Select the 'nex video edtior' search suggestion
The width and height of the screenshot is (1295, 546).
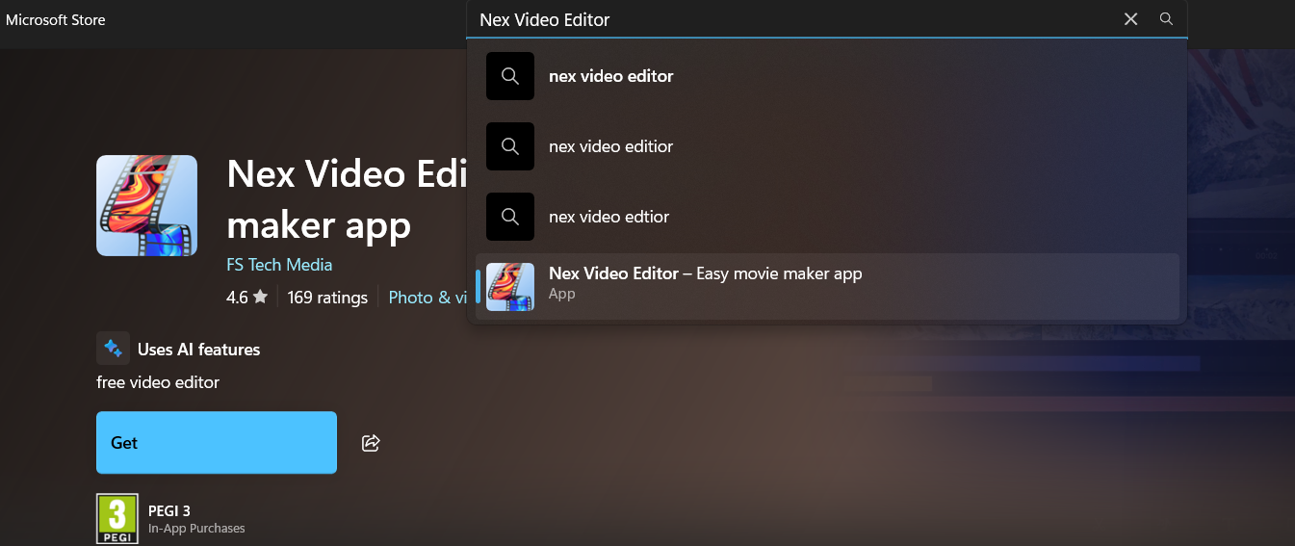pyautogui.click(x=827, y=217)
